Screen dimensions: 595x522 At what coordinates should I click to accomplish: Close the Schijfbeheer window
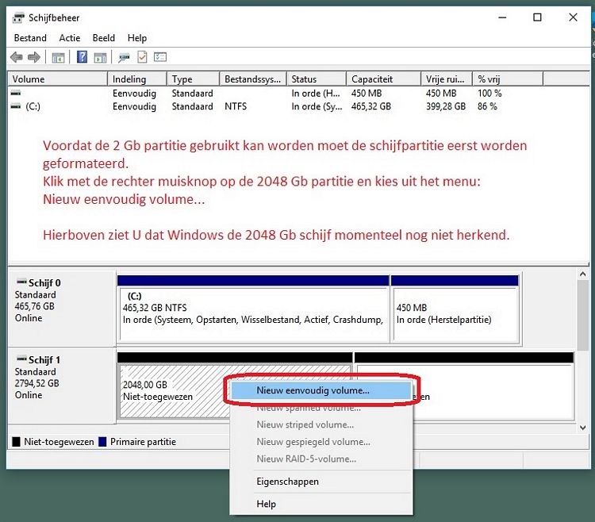coord(573,17)
